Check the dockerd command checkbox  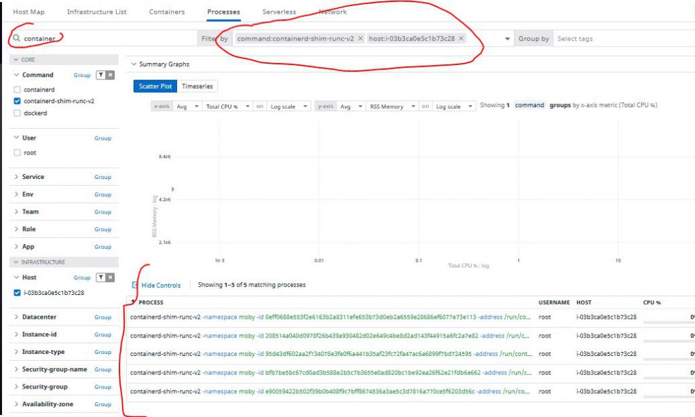click(x=17, y=113)
